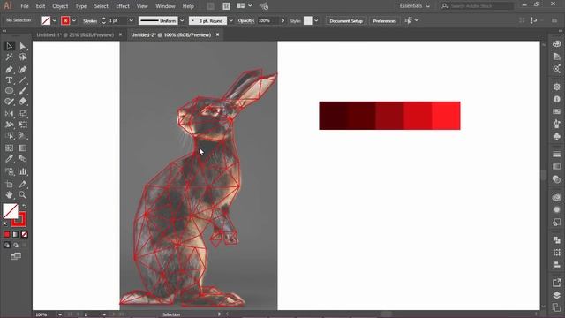Switch to Untitled-2 document tab
This screenshot has width=565, height=318.
[170, 34]
